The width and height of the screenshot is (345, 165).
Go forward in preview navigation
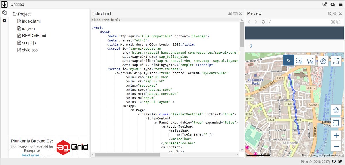pos(256,22)
